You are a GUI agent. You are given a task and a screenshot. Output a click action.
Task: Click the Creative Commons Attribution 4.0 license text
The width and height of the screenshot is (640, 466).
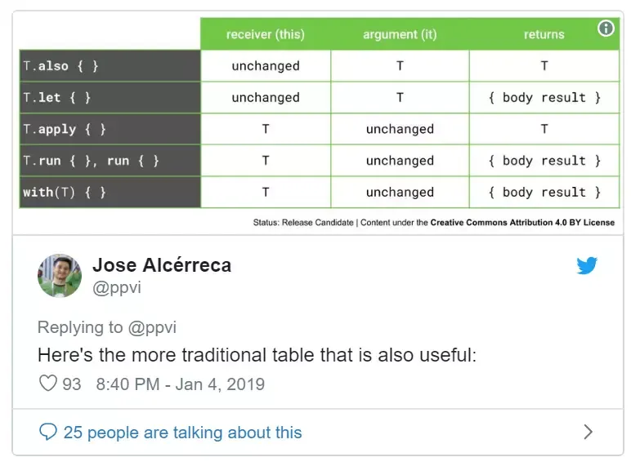[x=522, y=222]
